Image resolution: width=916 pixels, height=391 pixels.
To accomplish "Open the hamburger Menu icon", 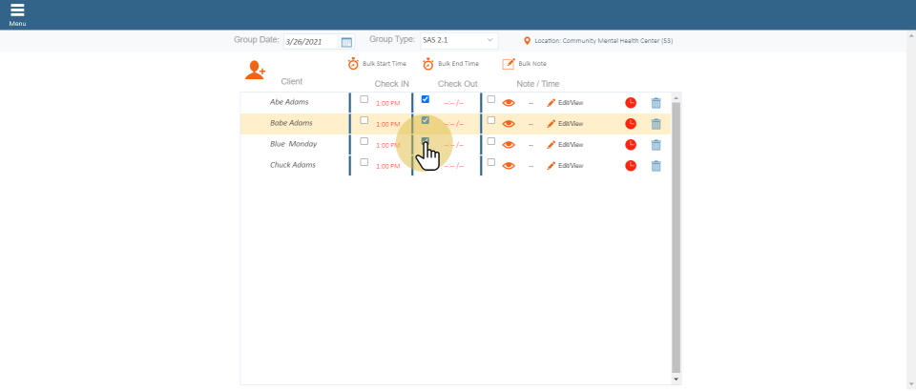I will pyautogui.click(x=17, y=10).
